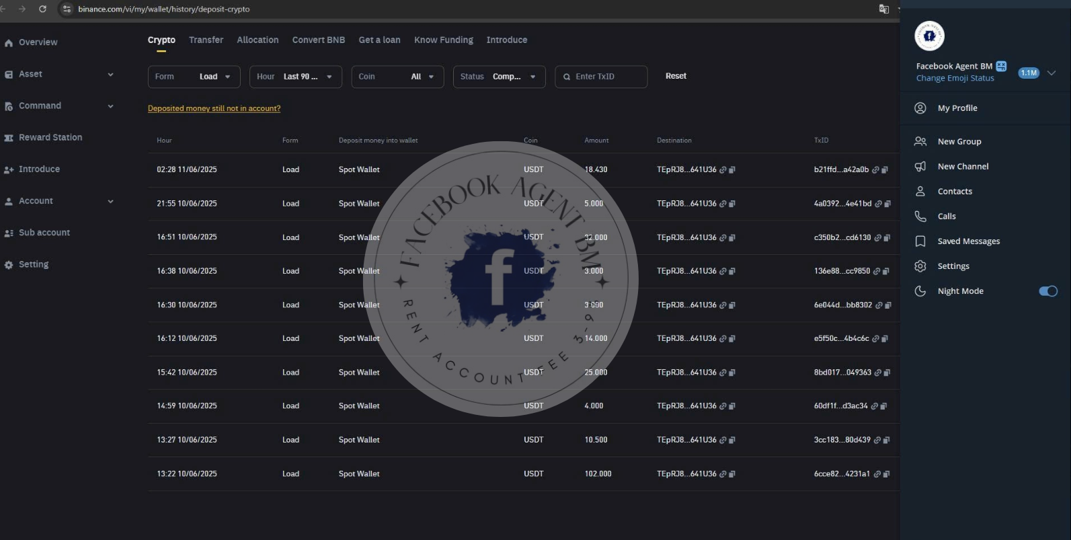Open the Know Funding tab
1071x540 pixels.
click(x=444, y=40)
